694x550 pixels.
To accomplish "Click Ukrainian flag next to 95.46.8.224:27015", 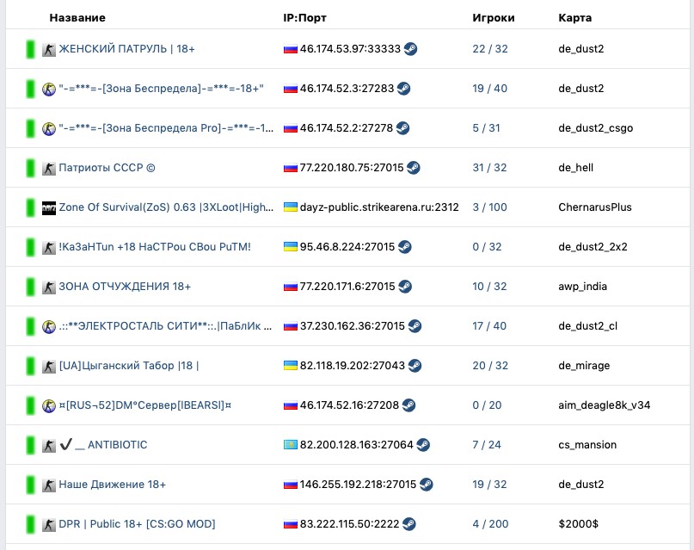I will pyautogui.click(x=291, y=247).
